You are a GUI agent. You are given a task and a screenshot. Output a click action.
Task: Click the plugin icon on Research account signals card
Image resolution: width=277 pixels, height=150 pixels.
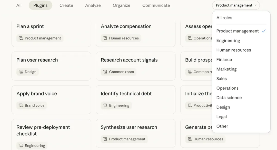[x=105, y=72]
